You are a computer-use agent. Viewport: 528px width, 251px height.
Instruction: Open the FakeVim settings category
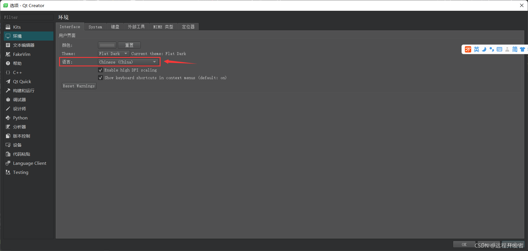(28, 54)
